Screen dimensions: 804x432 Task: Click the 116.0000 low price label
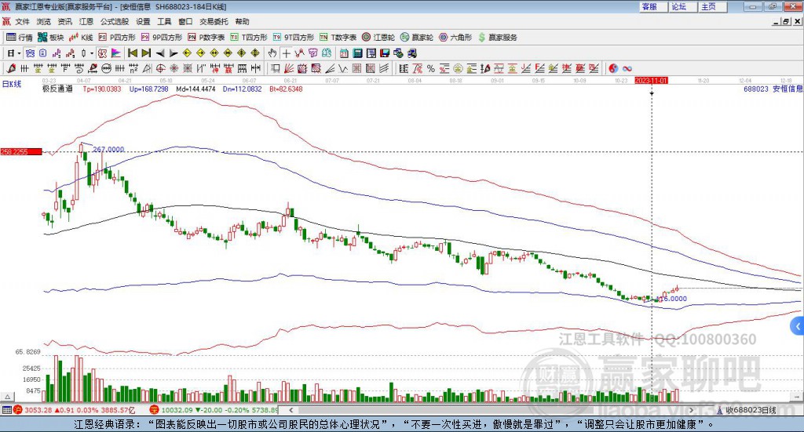tap(672, 299)
